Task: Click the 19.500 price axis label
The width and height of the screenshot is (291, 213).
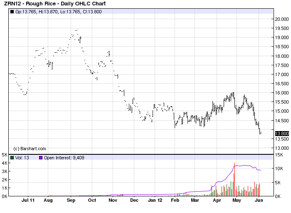Action: 282,28
